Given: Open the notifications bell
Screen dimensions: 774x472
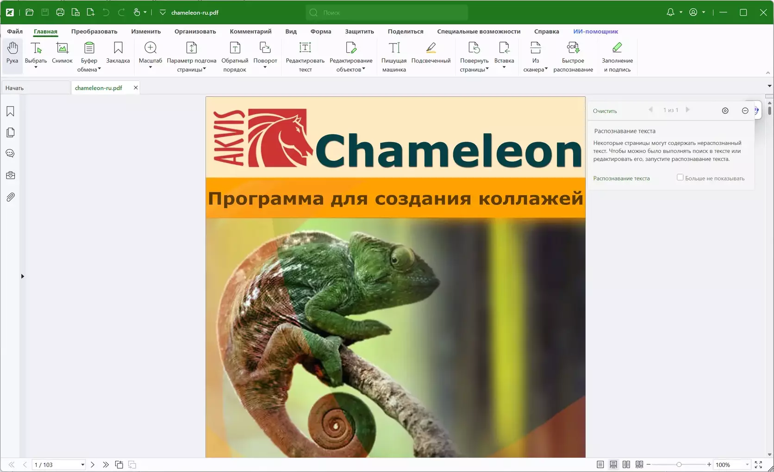Looking at the screenshot, I should (670, 12).
